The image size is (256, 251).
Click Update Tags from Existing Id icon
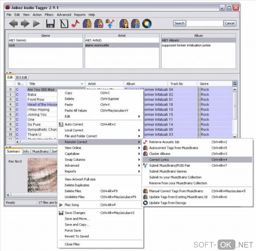coord(145,197)
